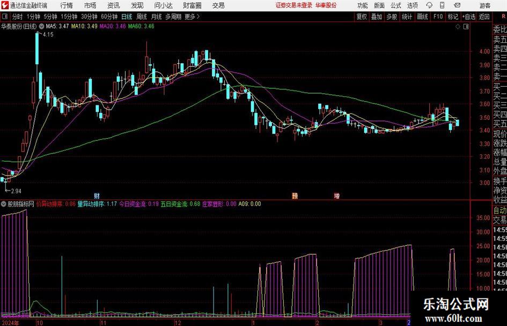Open the 版面 menu
Screen dimensions: 507x326
(x=379, y=5)
